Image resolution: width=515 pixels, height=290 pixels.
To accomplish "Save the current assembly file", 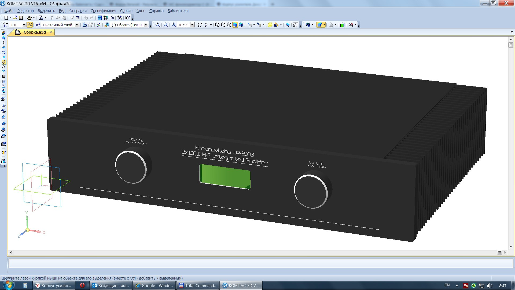I will tap(21, 18).
